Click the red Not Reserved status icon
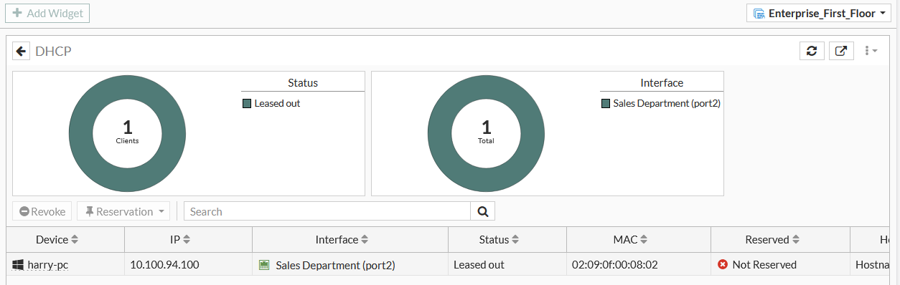 pyautogui.click(x=723, y=265)
